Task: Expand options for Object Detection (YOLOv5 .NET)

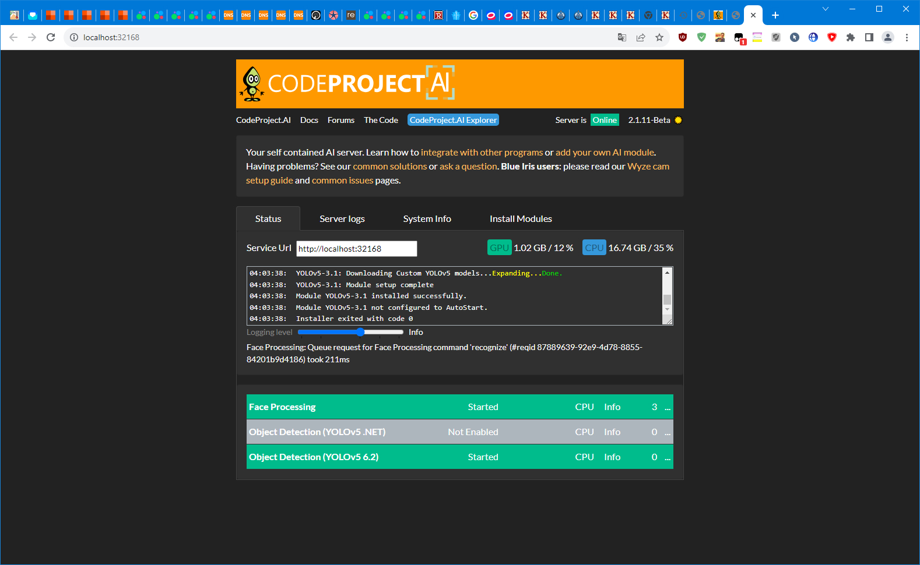Action: [x=668, y=432]
